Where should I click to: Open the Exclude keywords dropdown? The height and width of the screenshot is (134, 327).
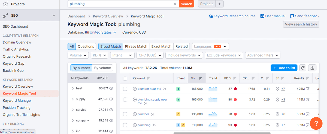224,55
